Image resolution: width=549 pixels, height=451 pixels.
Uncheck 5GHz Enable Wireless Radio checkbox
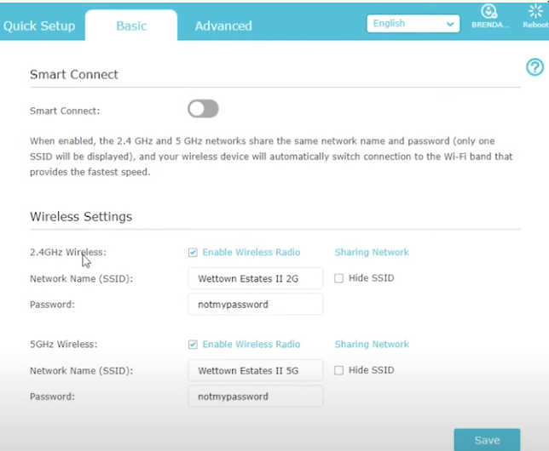[x=193, y=345]
